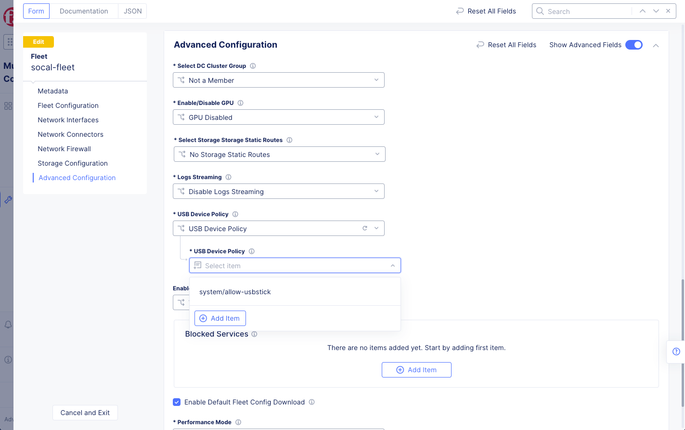Expand the GPU Disabled dropdown

(x=278, y=117)
